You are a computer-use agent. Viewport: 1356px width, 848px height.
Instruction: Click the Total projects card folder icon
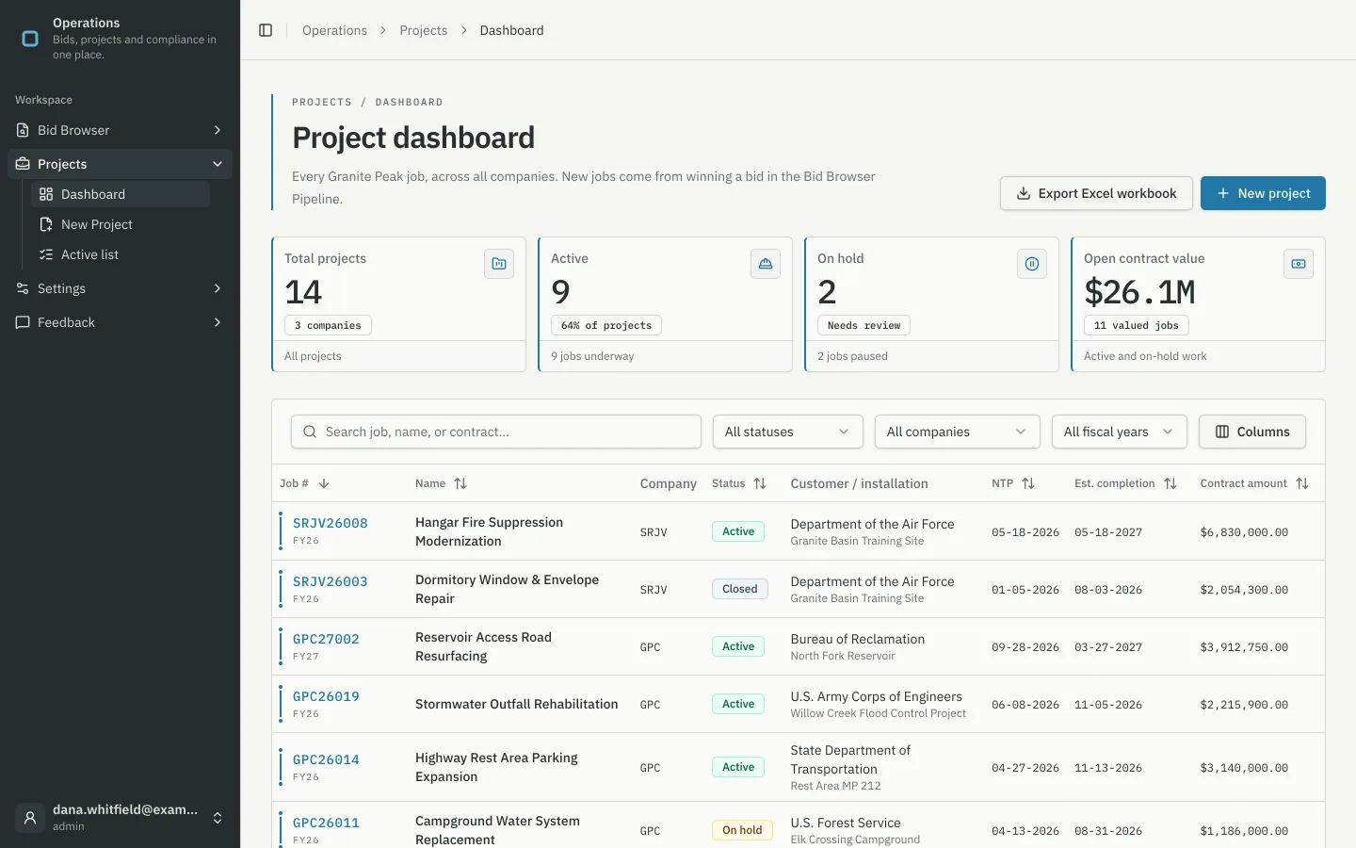[x=499, y=264]
